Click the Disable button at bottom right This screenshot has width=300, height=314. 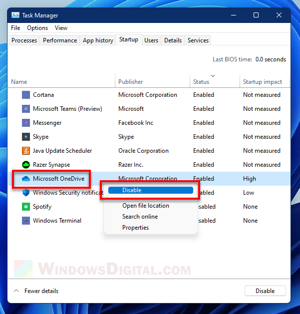[265, 291]
